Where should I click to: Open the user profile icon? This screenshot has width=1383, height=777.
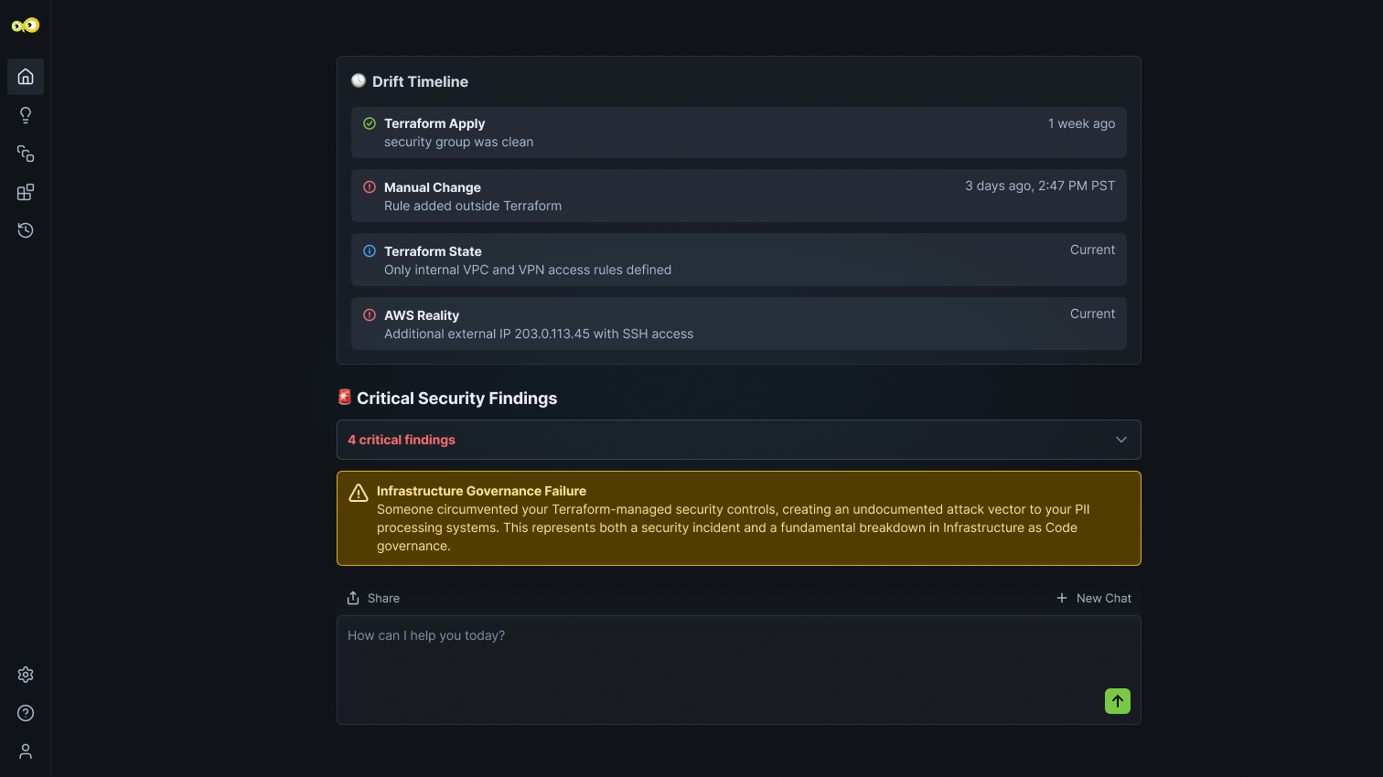pyautogui.click(x=26, y=751)
